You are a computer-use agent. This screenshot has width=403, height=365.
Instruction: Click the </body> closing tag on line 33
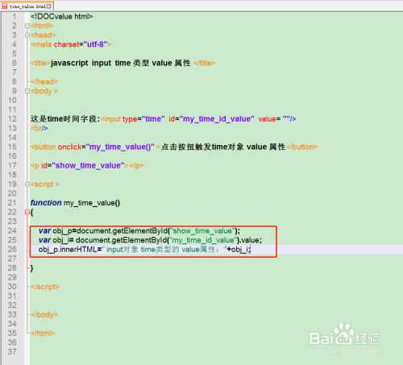pyautogui.click(x=44, y=315)
